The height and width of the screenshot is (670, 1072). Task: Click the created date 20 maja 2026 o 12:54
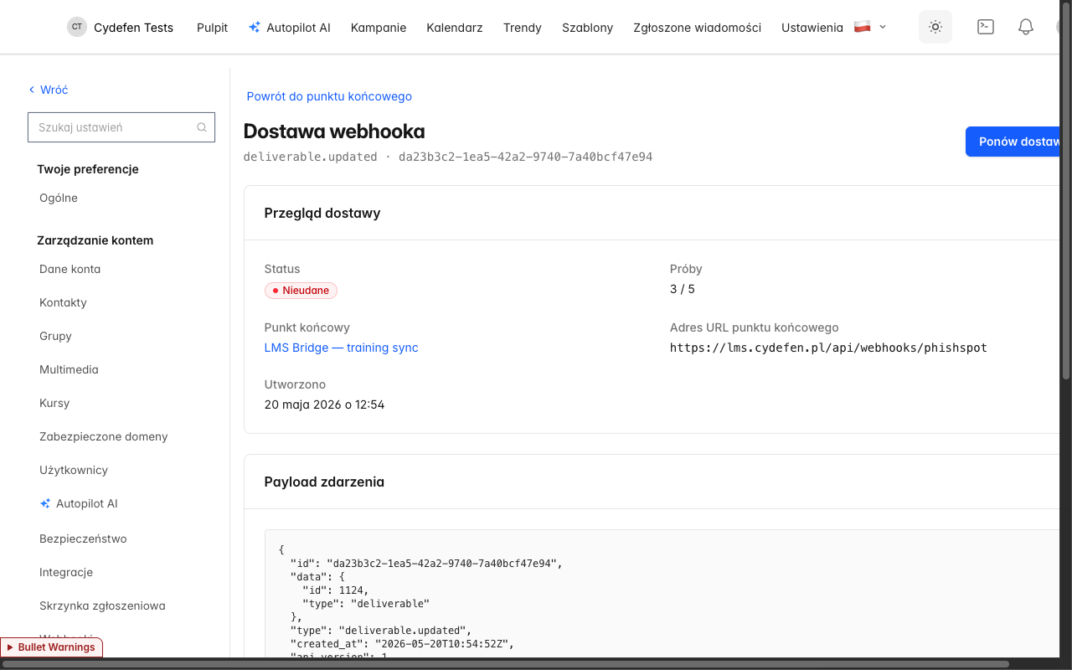point(324,405)
